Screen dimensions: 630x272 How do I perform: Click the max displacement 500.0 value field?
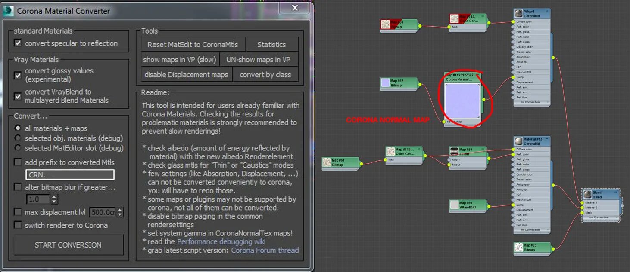point(103,212)
